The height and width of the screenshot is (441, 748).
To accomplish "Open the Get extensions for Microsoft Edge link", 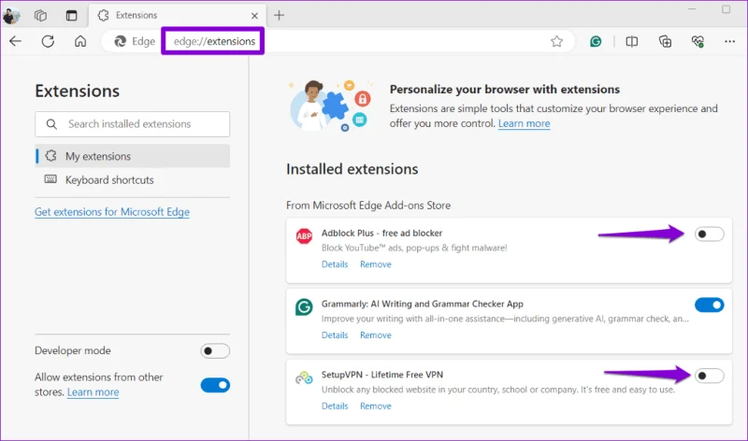I will 112,212.
